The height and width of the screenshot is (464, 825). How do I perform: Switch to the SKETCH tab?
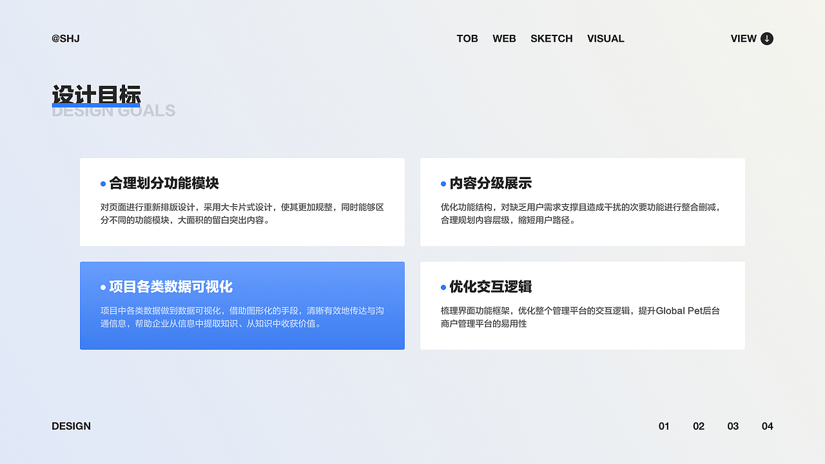click(x=552, y=39)
